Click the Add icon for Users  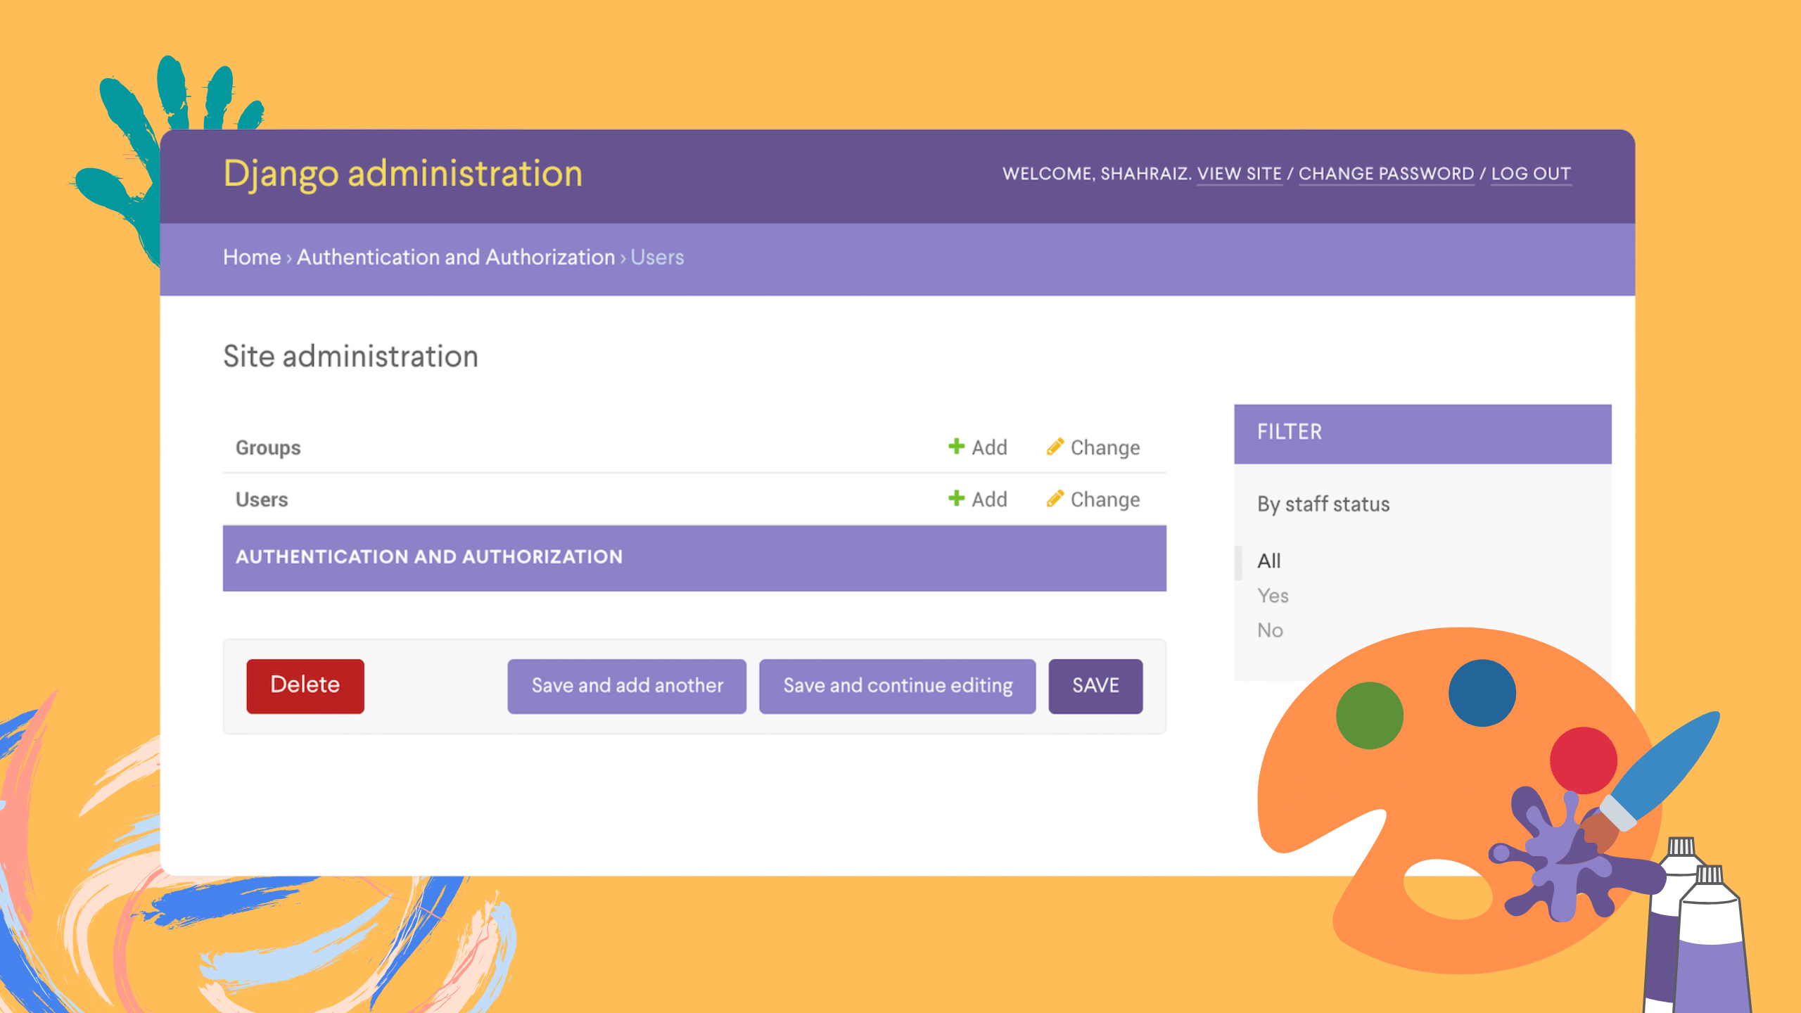[x=957, y=499]
